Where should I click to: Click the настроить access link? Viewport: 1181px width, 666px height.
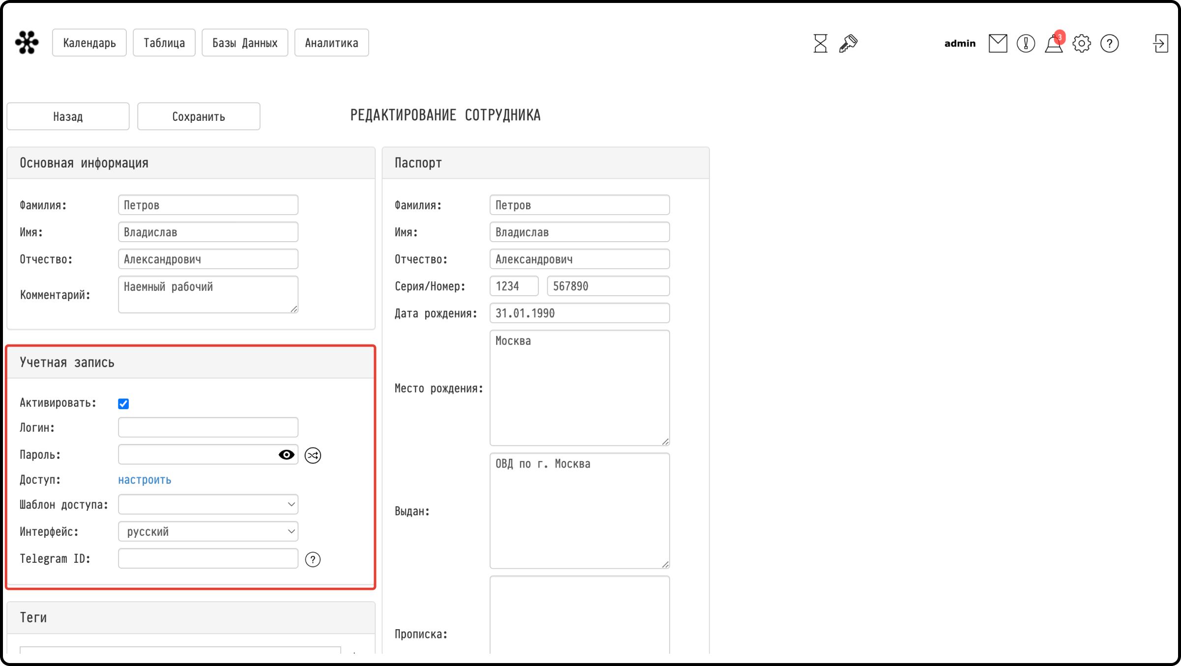[x=145, y=480]
